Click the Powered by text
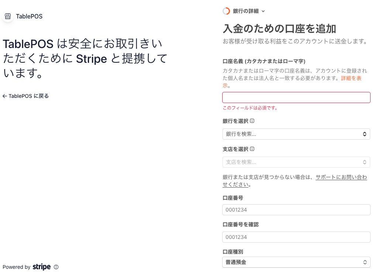Screen dimensions: 375x274 [x=17, y=267]
